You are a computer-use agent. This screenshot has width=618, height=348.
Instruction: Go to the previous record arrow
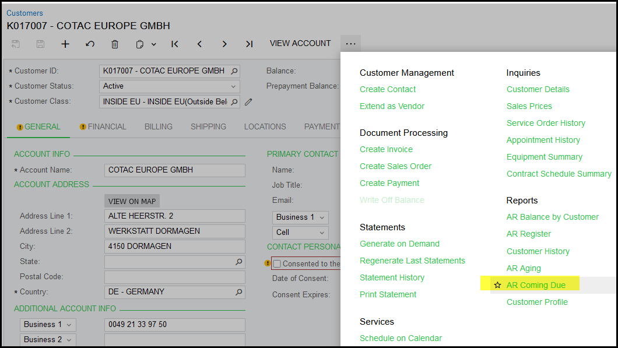[199, 44]
